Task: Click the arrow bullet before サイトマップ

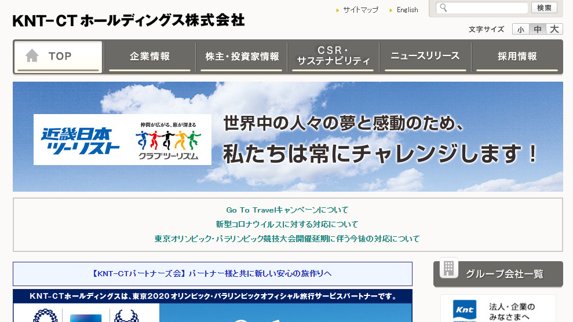Action: [338, 10]
